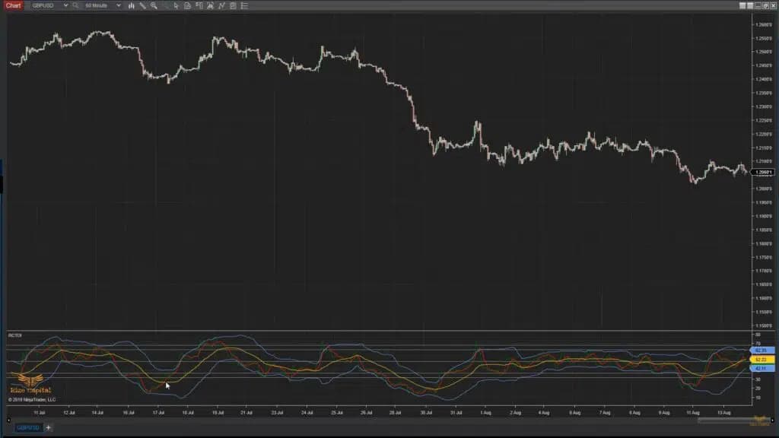Click the first window link button top-right
The width and height of the screenshot is (779, 438).
pos(742,5)
